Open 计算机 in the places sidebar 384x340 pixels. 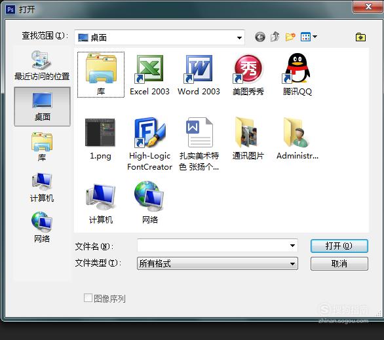[x=42, y=187]
